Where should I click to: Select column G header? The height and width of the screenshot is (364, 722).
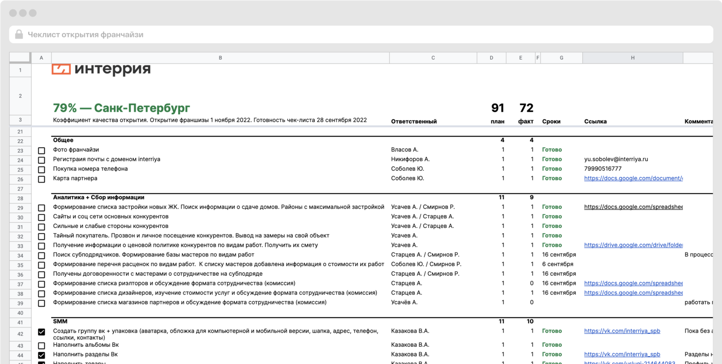(x=562, y=58)
